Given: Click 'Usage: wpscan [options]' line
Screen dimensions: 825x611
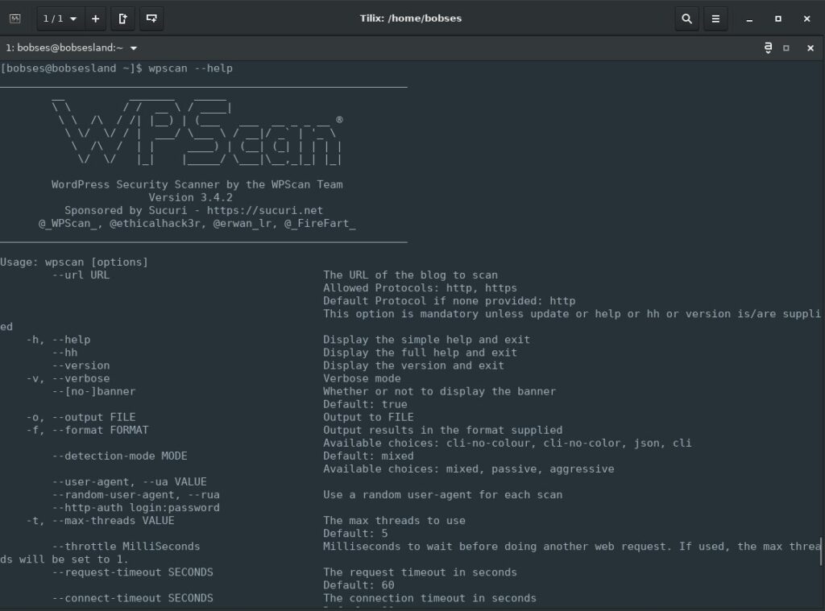Looking at the screenshot, I should pyautogui.click(x=74, y=262).
